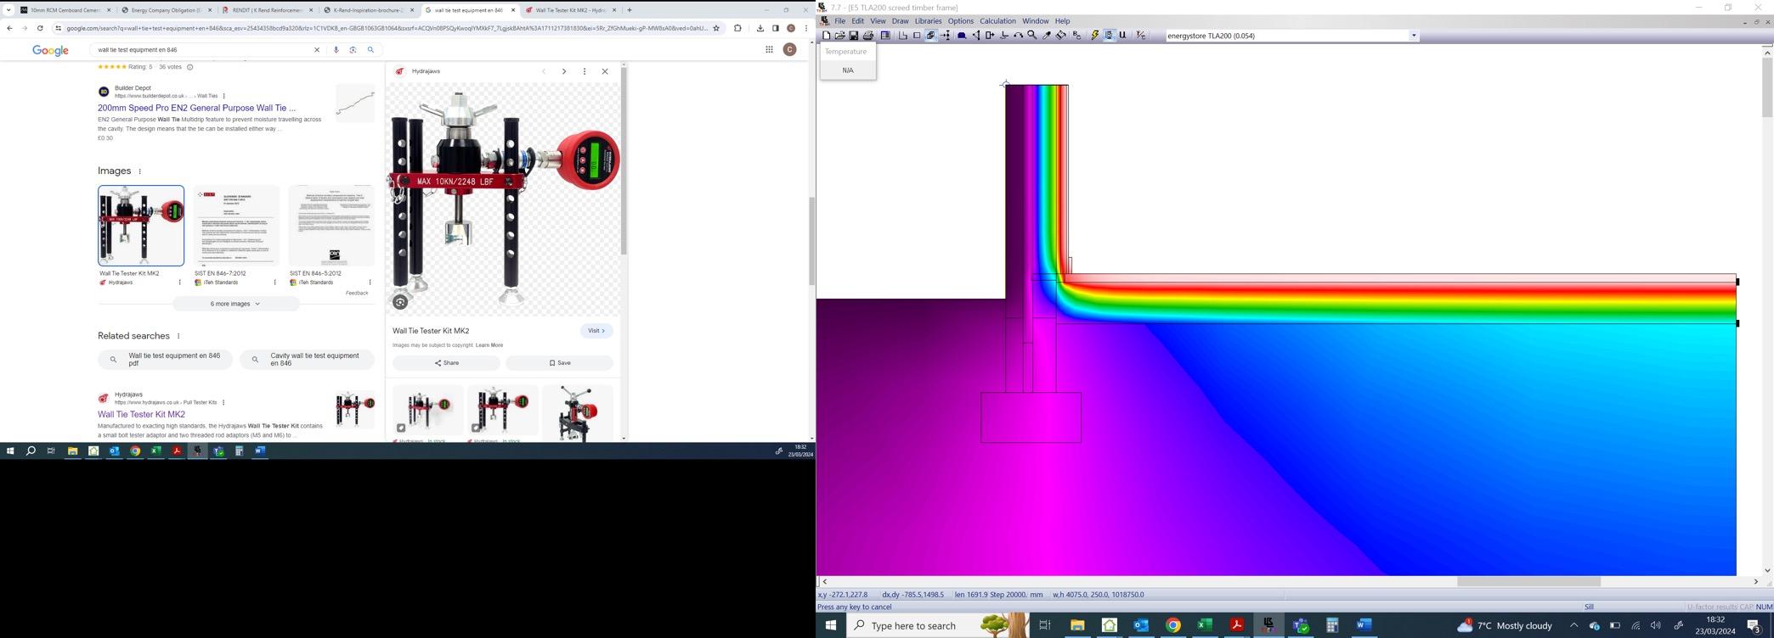This screenshot has height=638, width=1774.
Task: Open the volume control in system tray
Action: pos(1656,625)
